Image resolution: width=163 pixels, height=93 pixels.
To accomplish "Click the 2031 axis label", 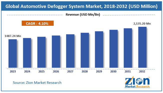I will (x=128, y=71).
